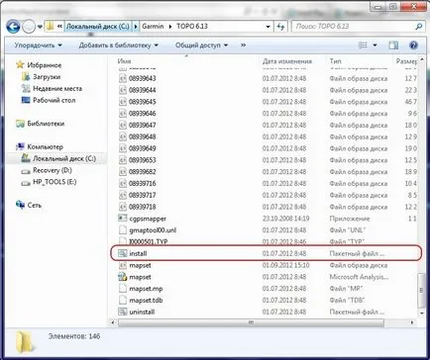Screen dimensions: 430x360
Task: Select disk image file 08939648
Action: [x=137, y=136]
